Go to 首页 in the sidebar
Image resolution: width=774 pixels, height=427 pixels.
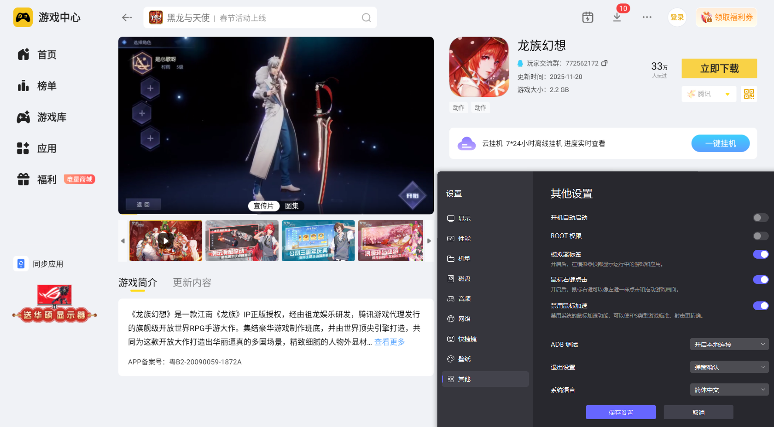[37, 55]
